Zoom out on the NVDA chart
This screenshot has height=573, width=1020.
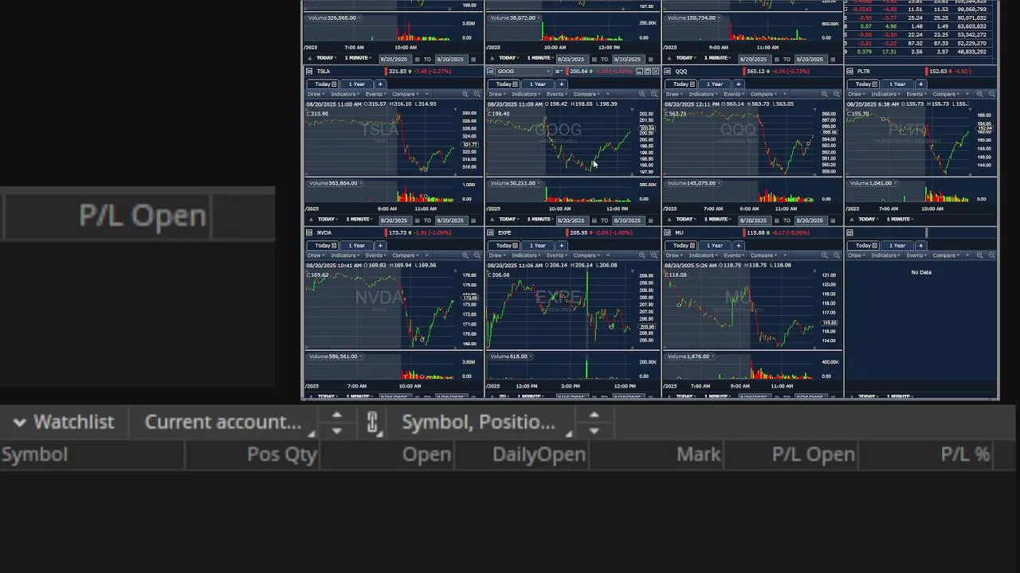pyautogui.click(x=477, y=255)
